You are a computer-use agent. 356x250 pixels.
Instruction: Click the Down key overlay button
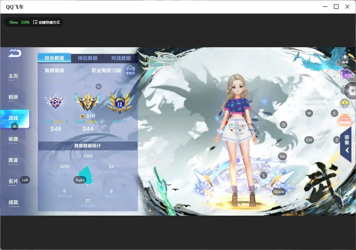click(279, 192)
